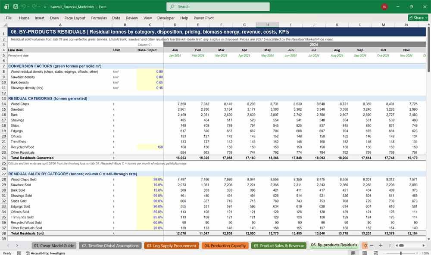Click the previous sheet navigation arrow
This screenshot has height=255, width=431.
pos(8,246)
